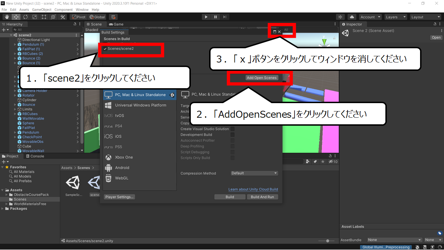Open the Cloud services icon
Viewport: 444px width, 250px height.
coord(352,17)
